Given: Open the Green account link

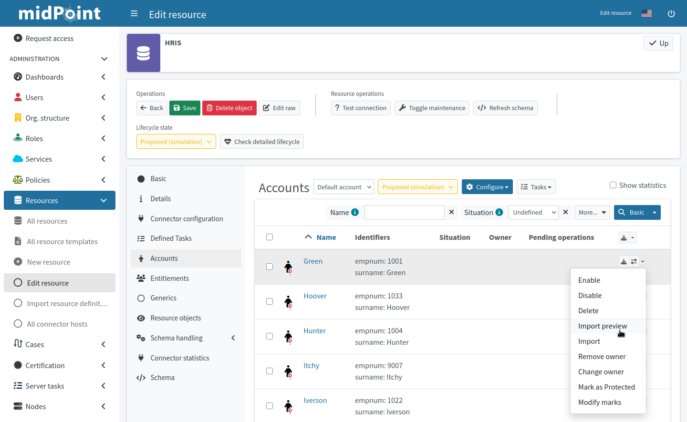Looking at the screenshot, I should point(313,261).
